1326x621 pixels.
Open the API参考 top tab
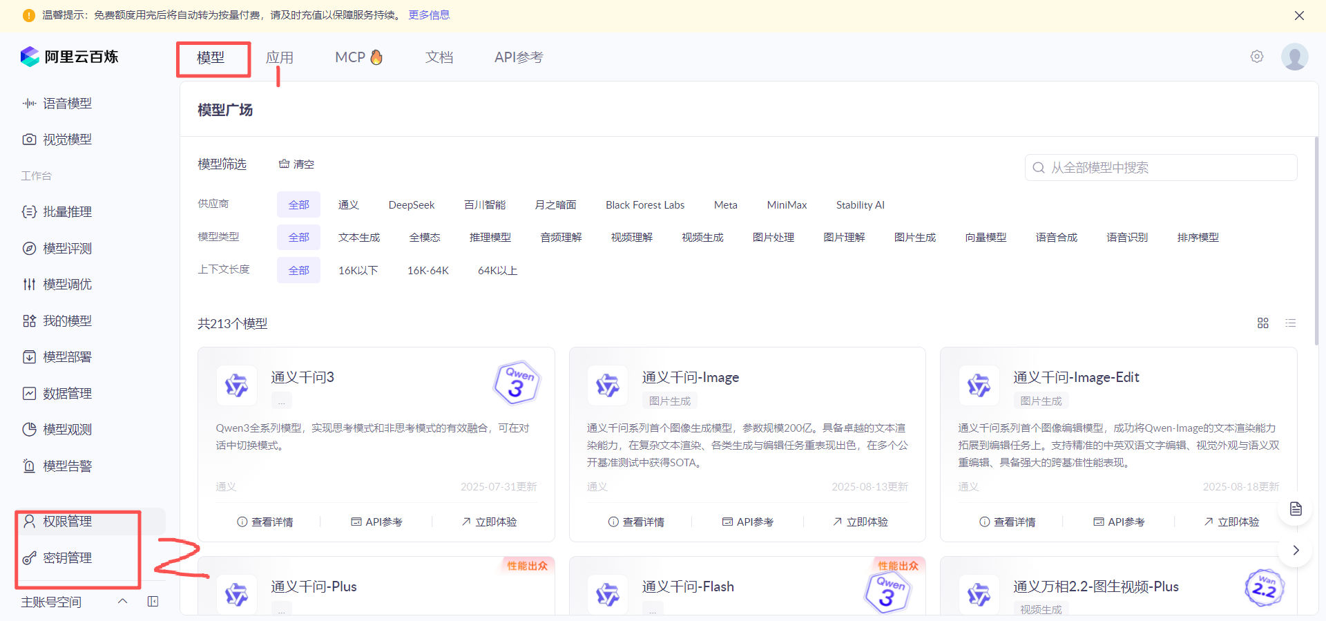pos(519,57)
